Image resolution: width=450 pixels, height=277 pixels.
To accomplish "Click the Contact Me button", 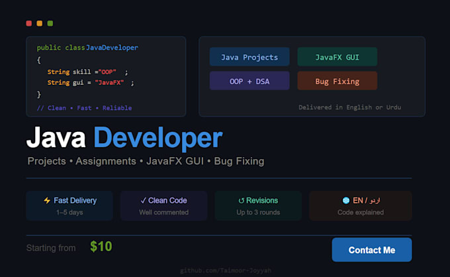I will [372, 250].
